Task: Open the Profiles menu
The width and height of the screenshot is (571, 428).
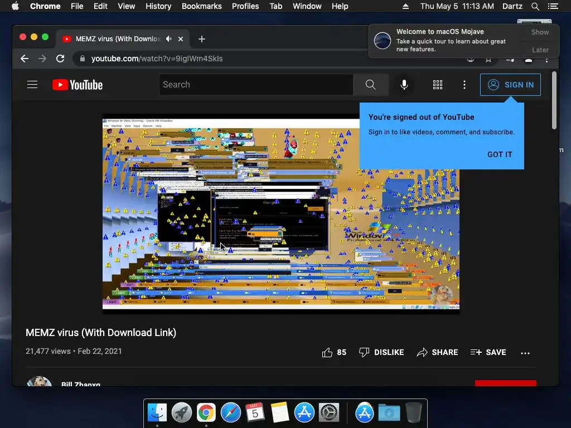Action: point(245,6)
